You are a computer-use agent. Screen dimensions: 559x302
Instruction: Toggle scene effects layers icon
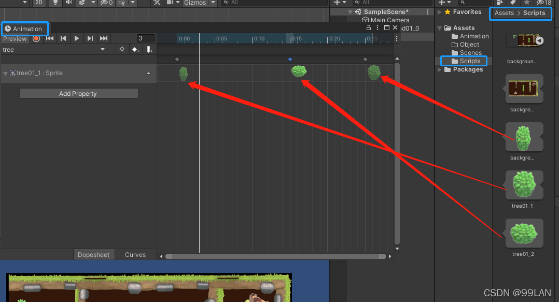click(81, 3)
